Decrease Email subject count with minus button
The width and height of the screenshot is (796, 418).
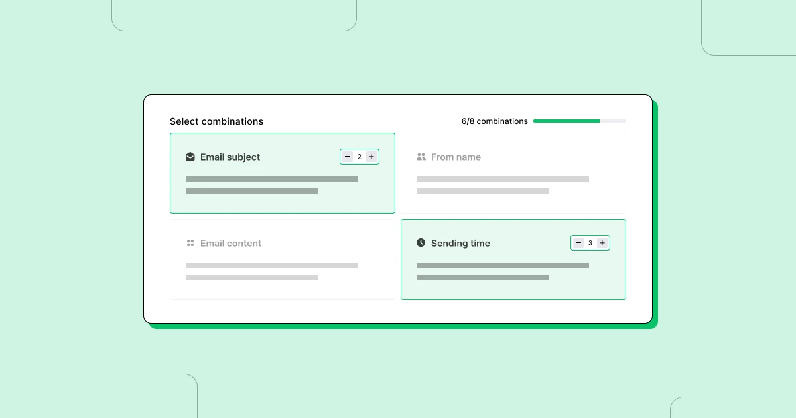pos(348,157)
